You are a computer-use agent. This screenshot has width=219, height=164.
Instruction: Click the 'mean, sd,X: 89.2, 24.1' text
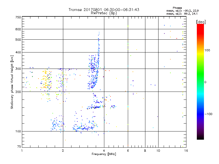click(x=182, y=14)
